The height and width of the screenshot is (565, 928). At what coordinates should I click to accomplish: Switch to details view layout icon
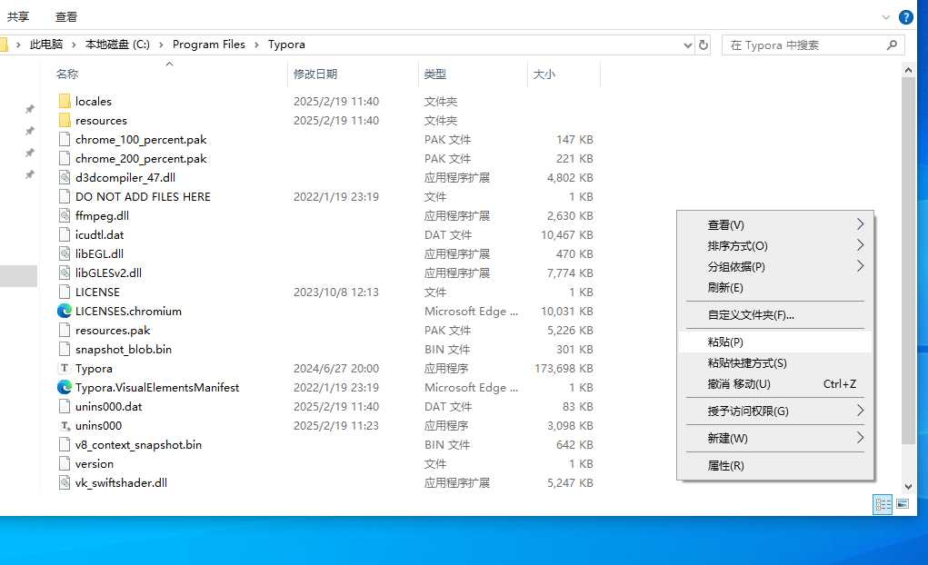883,504
